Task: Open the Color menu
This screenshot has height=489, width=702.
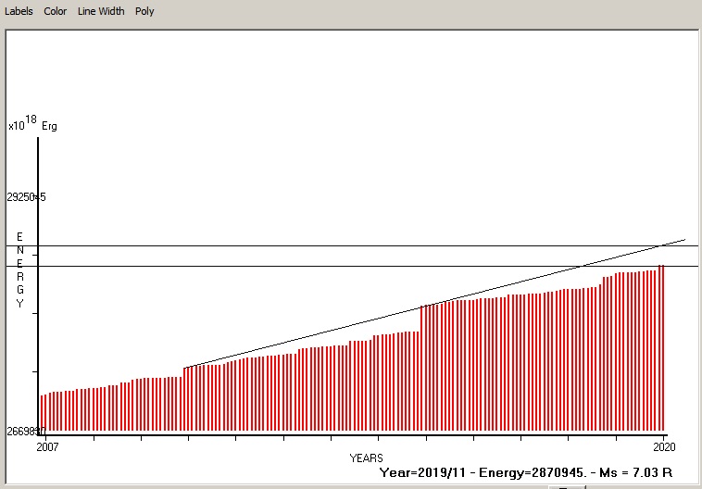Action: tap(55, 11)
